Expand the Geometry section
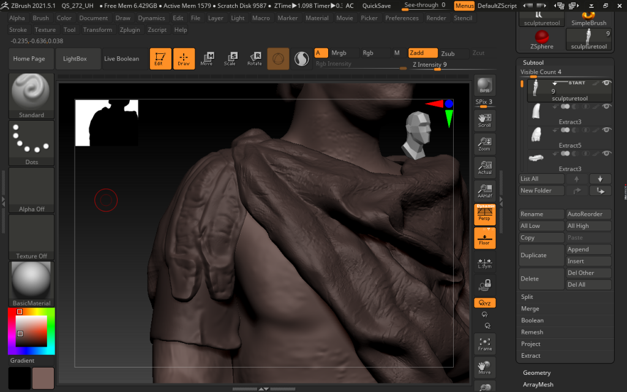 click(x=536, y=373)
